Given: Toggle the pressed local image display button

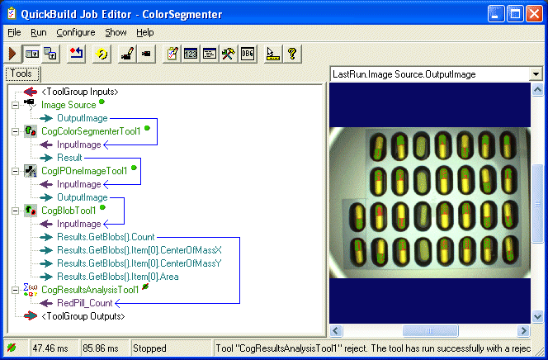Looking at the screenshot, I should coord(32,54).
